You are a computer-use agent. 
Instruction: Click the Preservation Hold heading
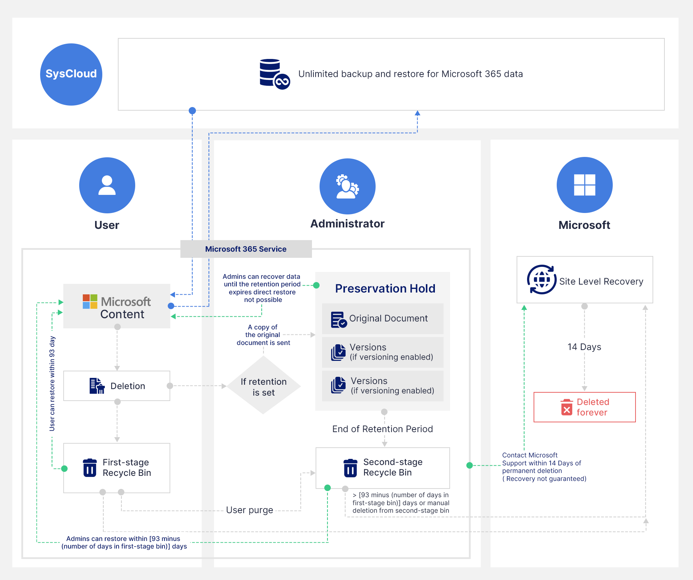click(x=385, y=289)
